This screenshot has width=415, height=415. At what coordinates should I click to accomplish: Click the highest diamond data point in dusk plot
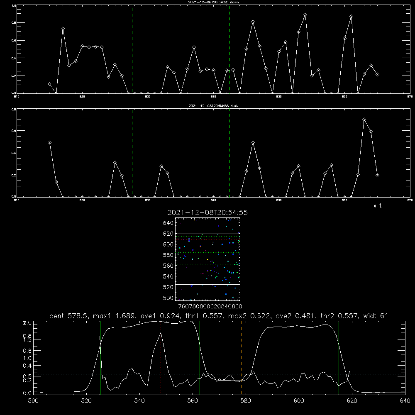click(x=364, y=120)
